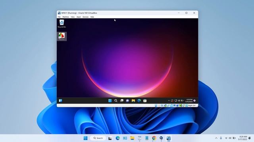Open the guest VM Start menu

point(110,101)
